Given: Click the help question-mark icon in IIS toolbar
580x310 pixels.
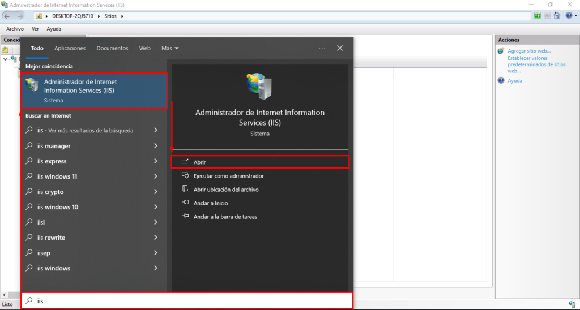Looking at the screenshot, I should pyautogui.click(x=569, y=15).
